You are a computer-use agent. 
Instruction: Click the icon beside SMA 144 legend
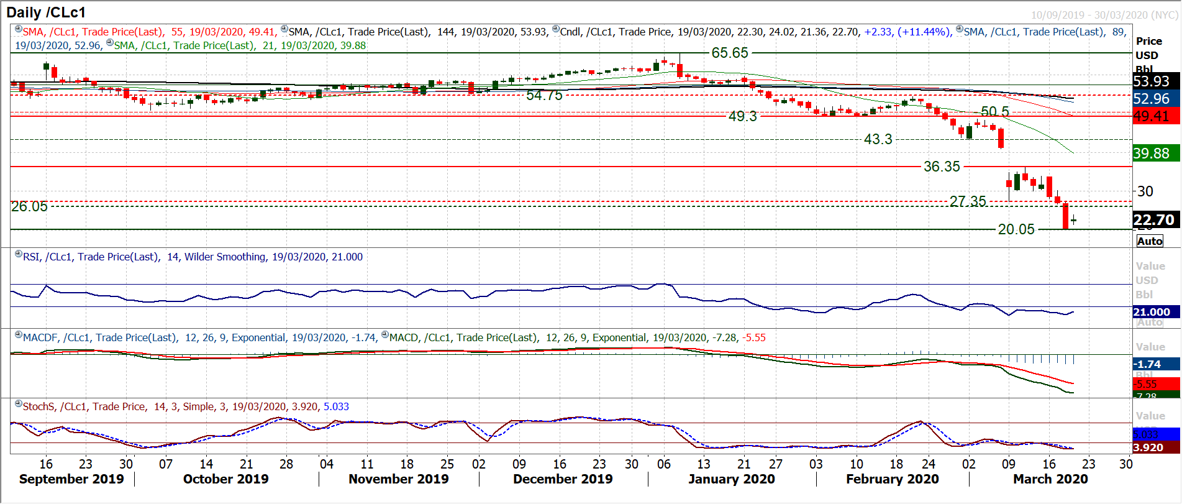click(x=284, y=29)
